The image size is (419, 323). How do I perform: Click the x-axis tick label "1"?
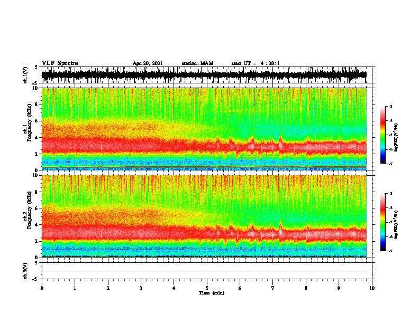click(75, 288)
